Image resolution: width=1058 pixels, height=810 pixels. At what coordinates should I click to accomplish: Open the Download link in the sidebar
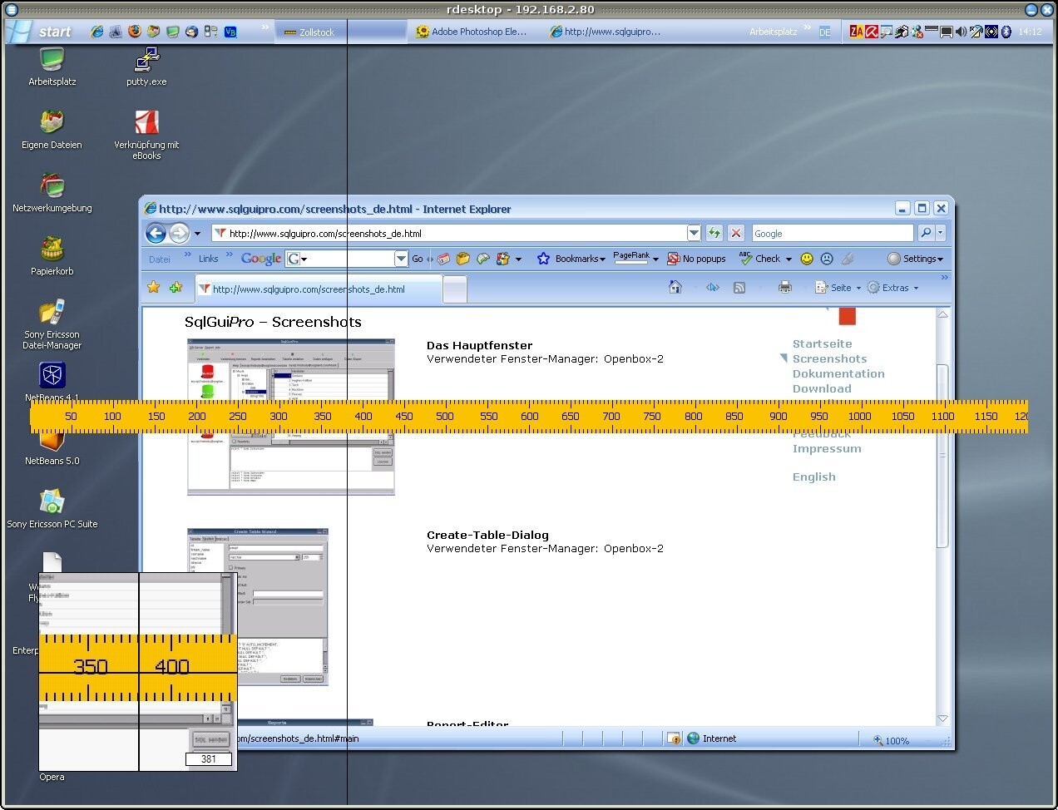click(x=822, y=388)
